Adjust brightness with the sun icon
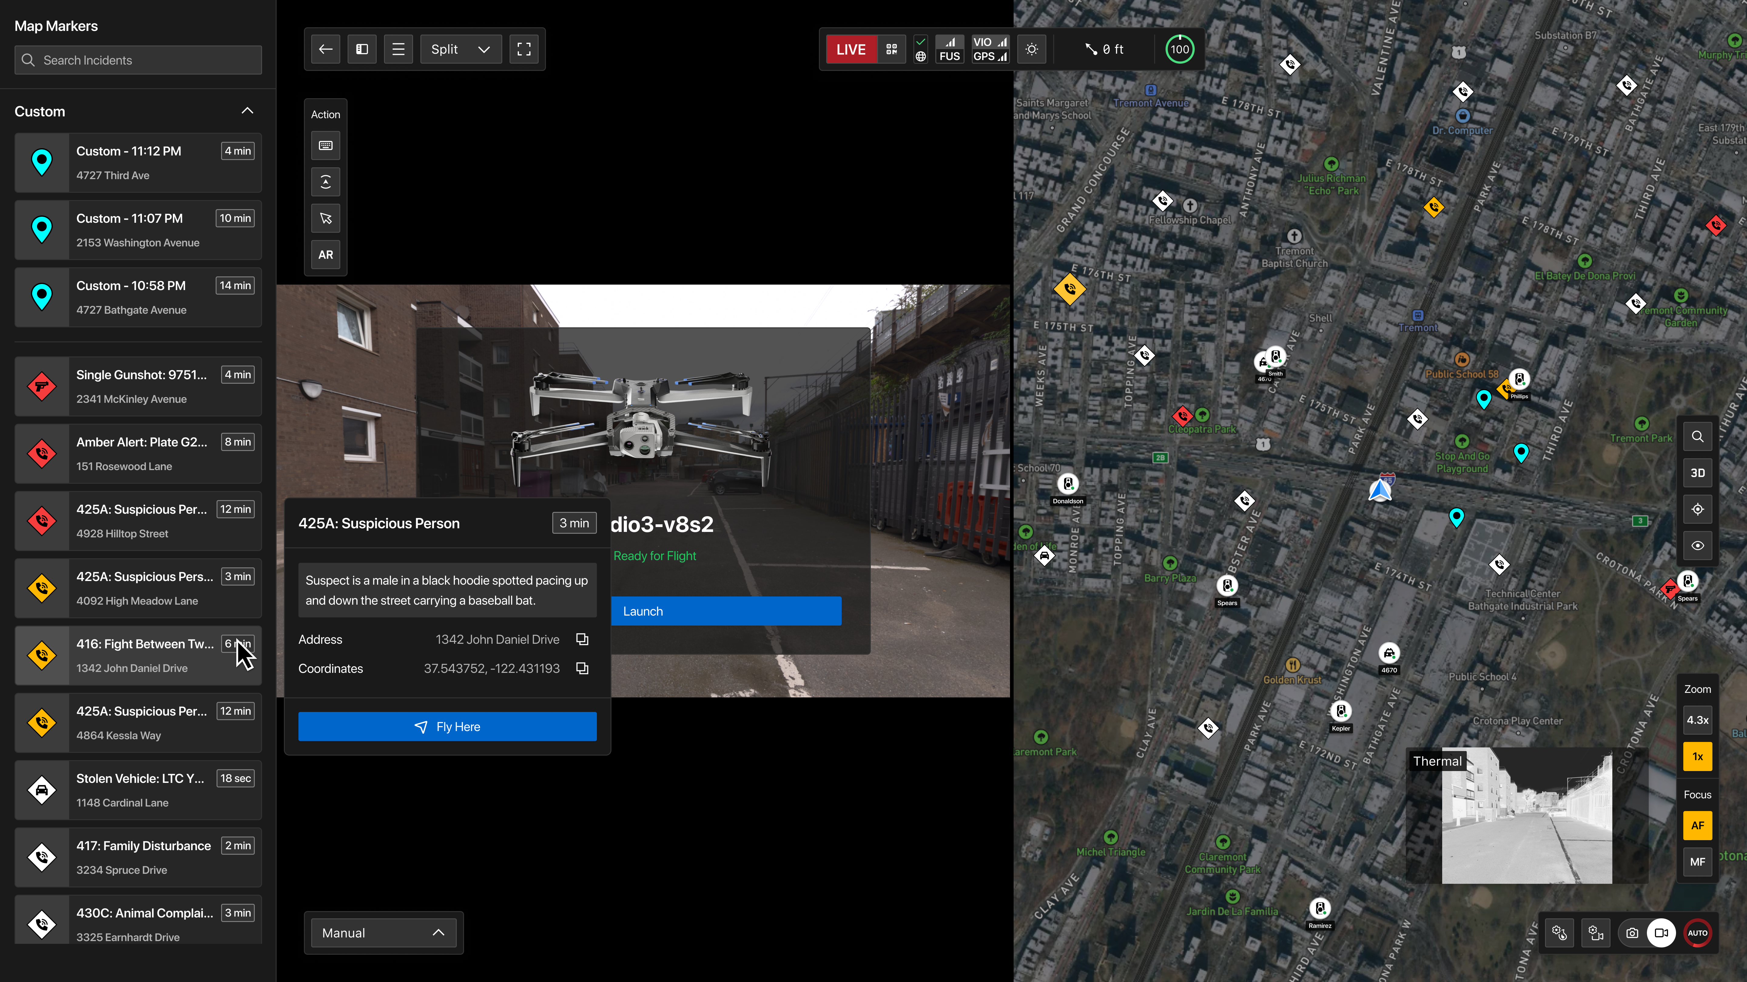This screenshot has width=1747, height=982. [1032, 49]
